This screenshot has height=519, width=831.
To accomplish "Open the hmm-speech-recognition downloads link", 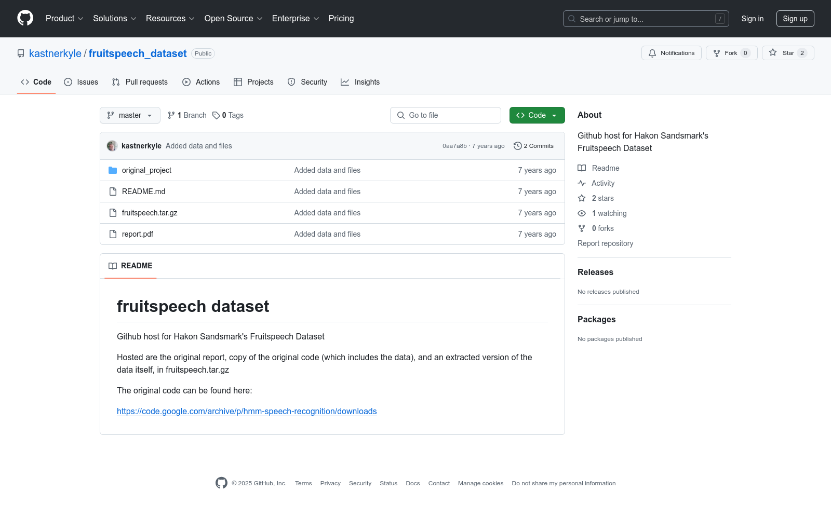I will pyautogui.click(x=247, y=411).
